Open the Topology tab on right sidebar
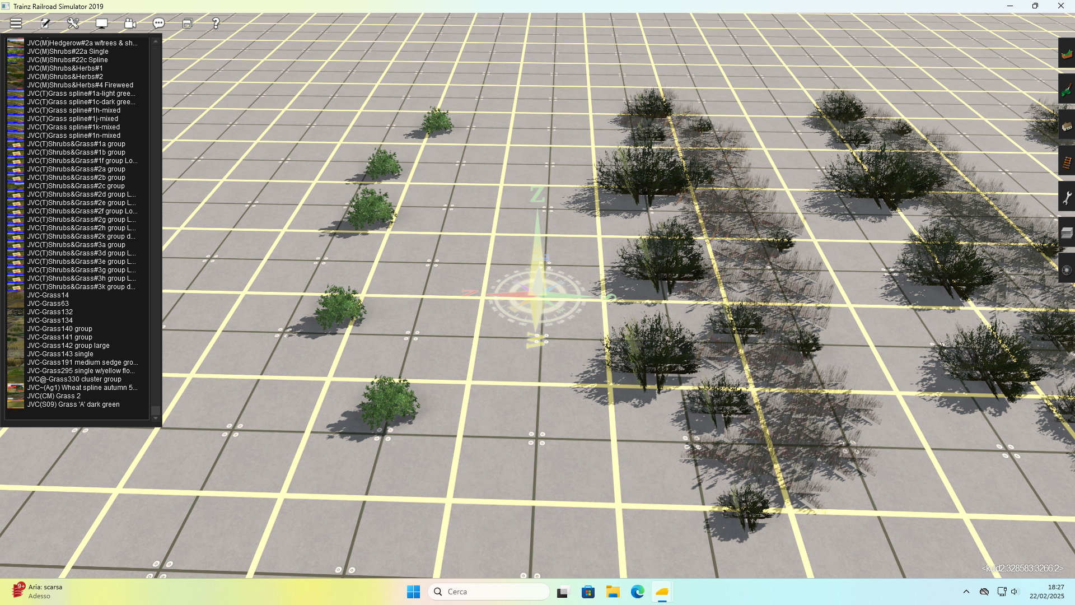Screen dimensions: 1075x605 pos(1067,54)
